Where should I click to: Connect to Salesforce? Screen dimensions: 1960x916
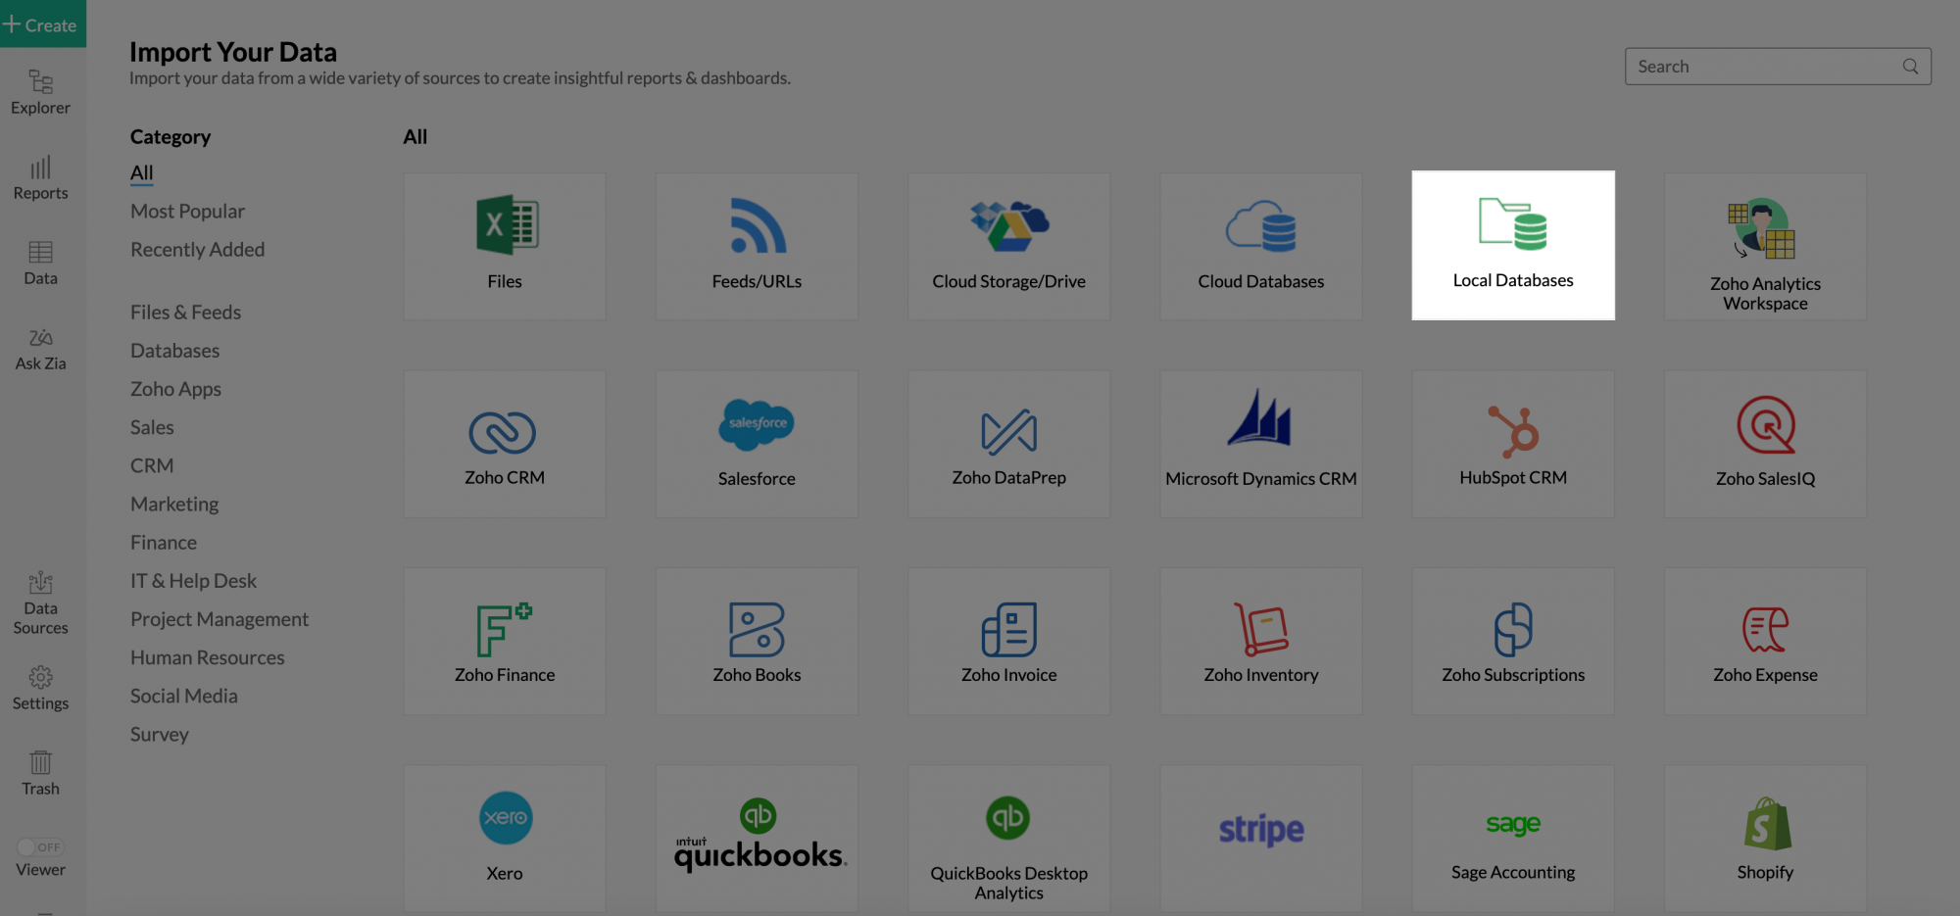pyautogui.click(x=756, y=443)
